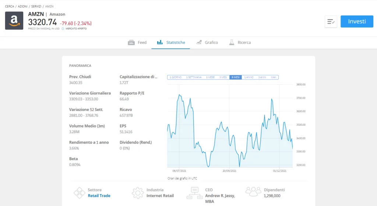Click the Amazon logo thumbnail

coord(14,21)
